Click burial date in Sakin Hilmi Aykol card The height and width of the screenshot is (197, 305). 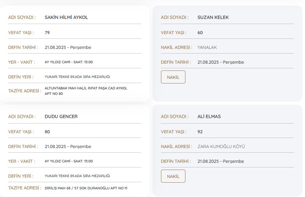[x=68, y=47]
